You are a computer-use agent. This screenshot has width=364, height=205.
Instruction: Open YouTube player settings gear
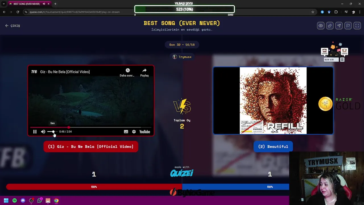point(134,132)
